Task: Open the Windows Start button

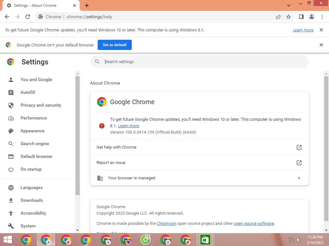Action: (8, 240)
